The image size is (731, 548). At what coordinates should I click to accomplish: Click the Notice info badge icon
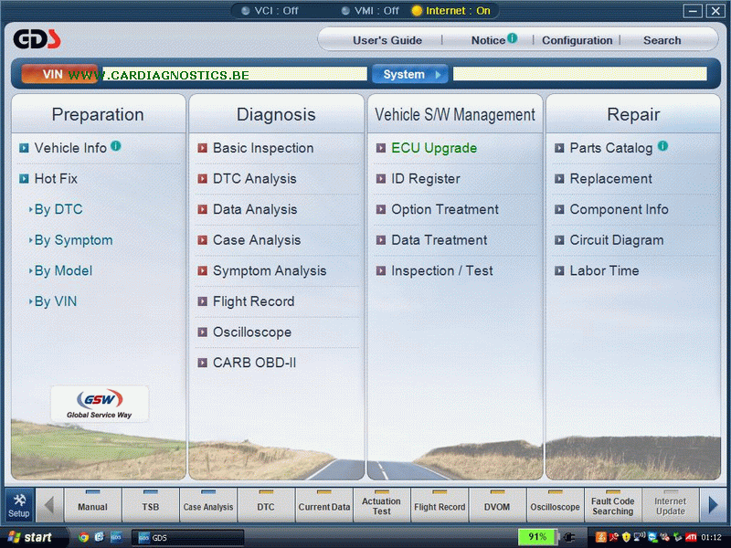tap(513, 38)
